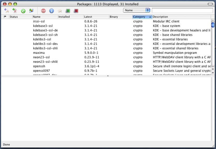Click the green zoom window button

[15, 4]
